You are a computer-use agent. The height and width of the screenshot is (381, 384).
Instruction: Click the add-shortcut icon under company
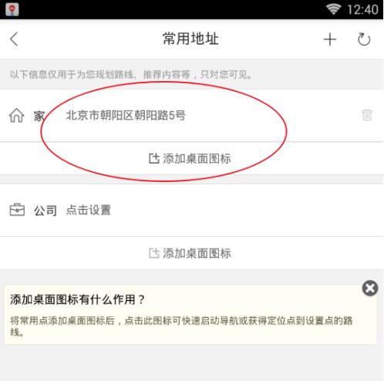[x=154, y=253]
